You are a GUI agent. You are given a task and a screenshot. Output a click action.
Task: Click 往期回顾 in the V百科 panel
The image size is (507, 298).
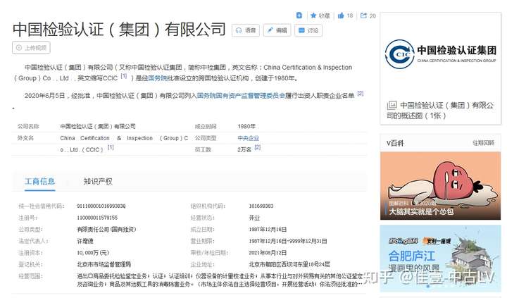[483, 143]
